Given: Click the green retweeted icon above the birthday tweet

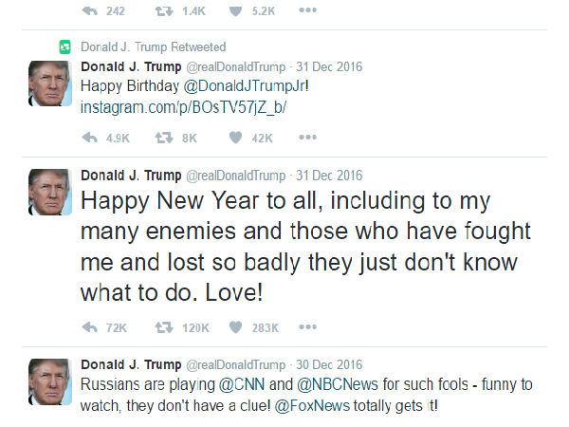Looking at the screenshot, I should point(64,46).
